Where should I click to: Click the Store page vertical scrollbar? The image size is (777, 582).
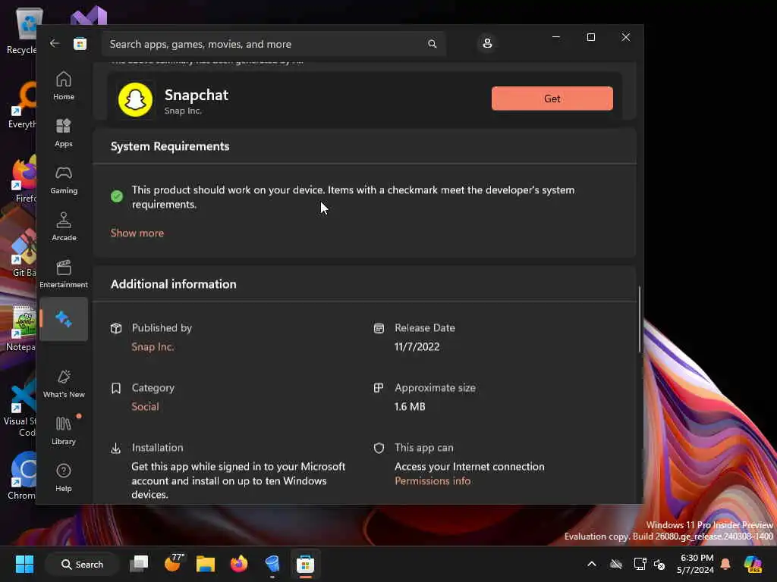pyautogui.click(x=639, y=319)
